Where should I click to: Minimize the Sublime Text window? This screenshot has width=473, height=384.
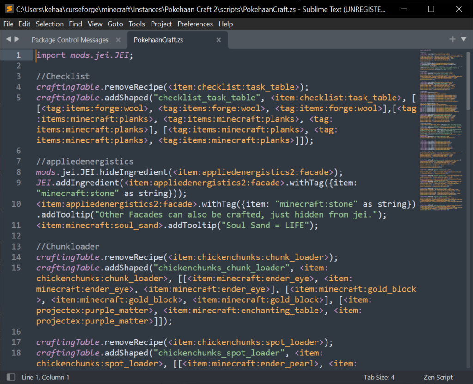click(404, 9)
